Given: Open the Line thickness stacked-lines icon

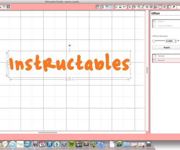Looking at the screenshot, I should 120,7.
